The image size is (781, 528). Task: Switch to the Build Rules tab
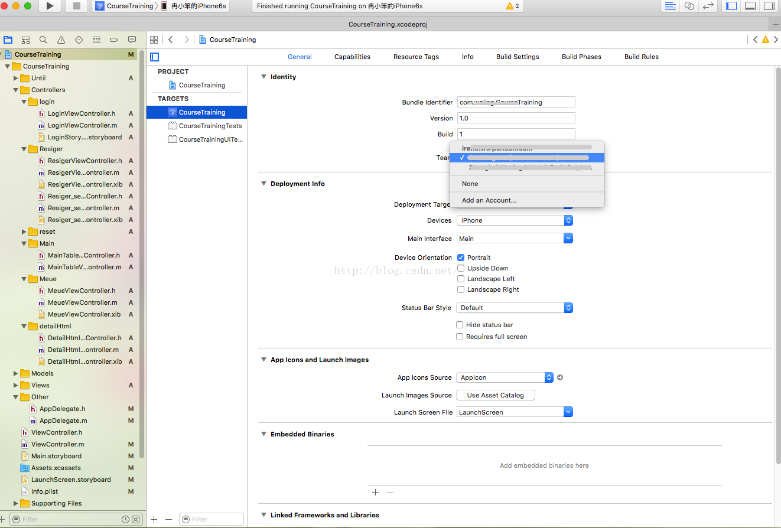pos(642,57)
